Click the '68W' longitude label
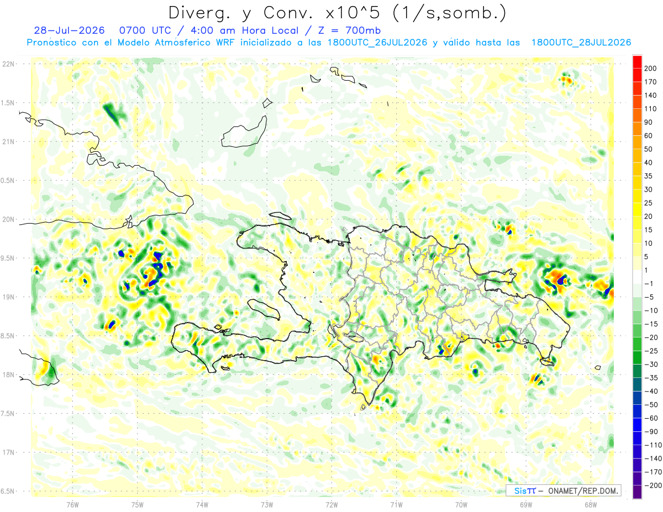The width and height of the screenshot is (663, 512). coord(590,504)
